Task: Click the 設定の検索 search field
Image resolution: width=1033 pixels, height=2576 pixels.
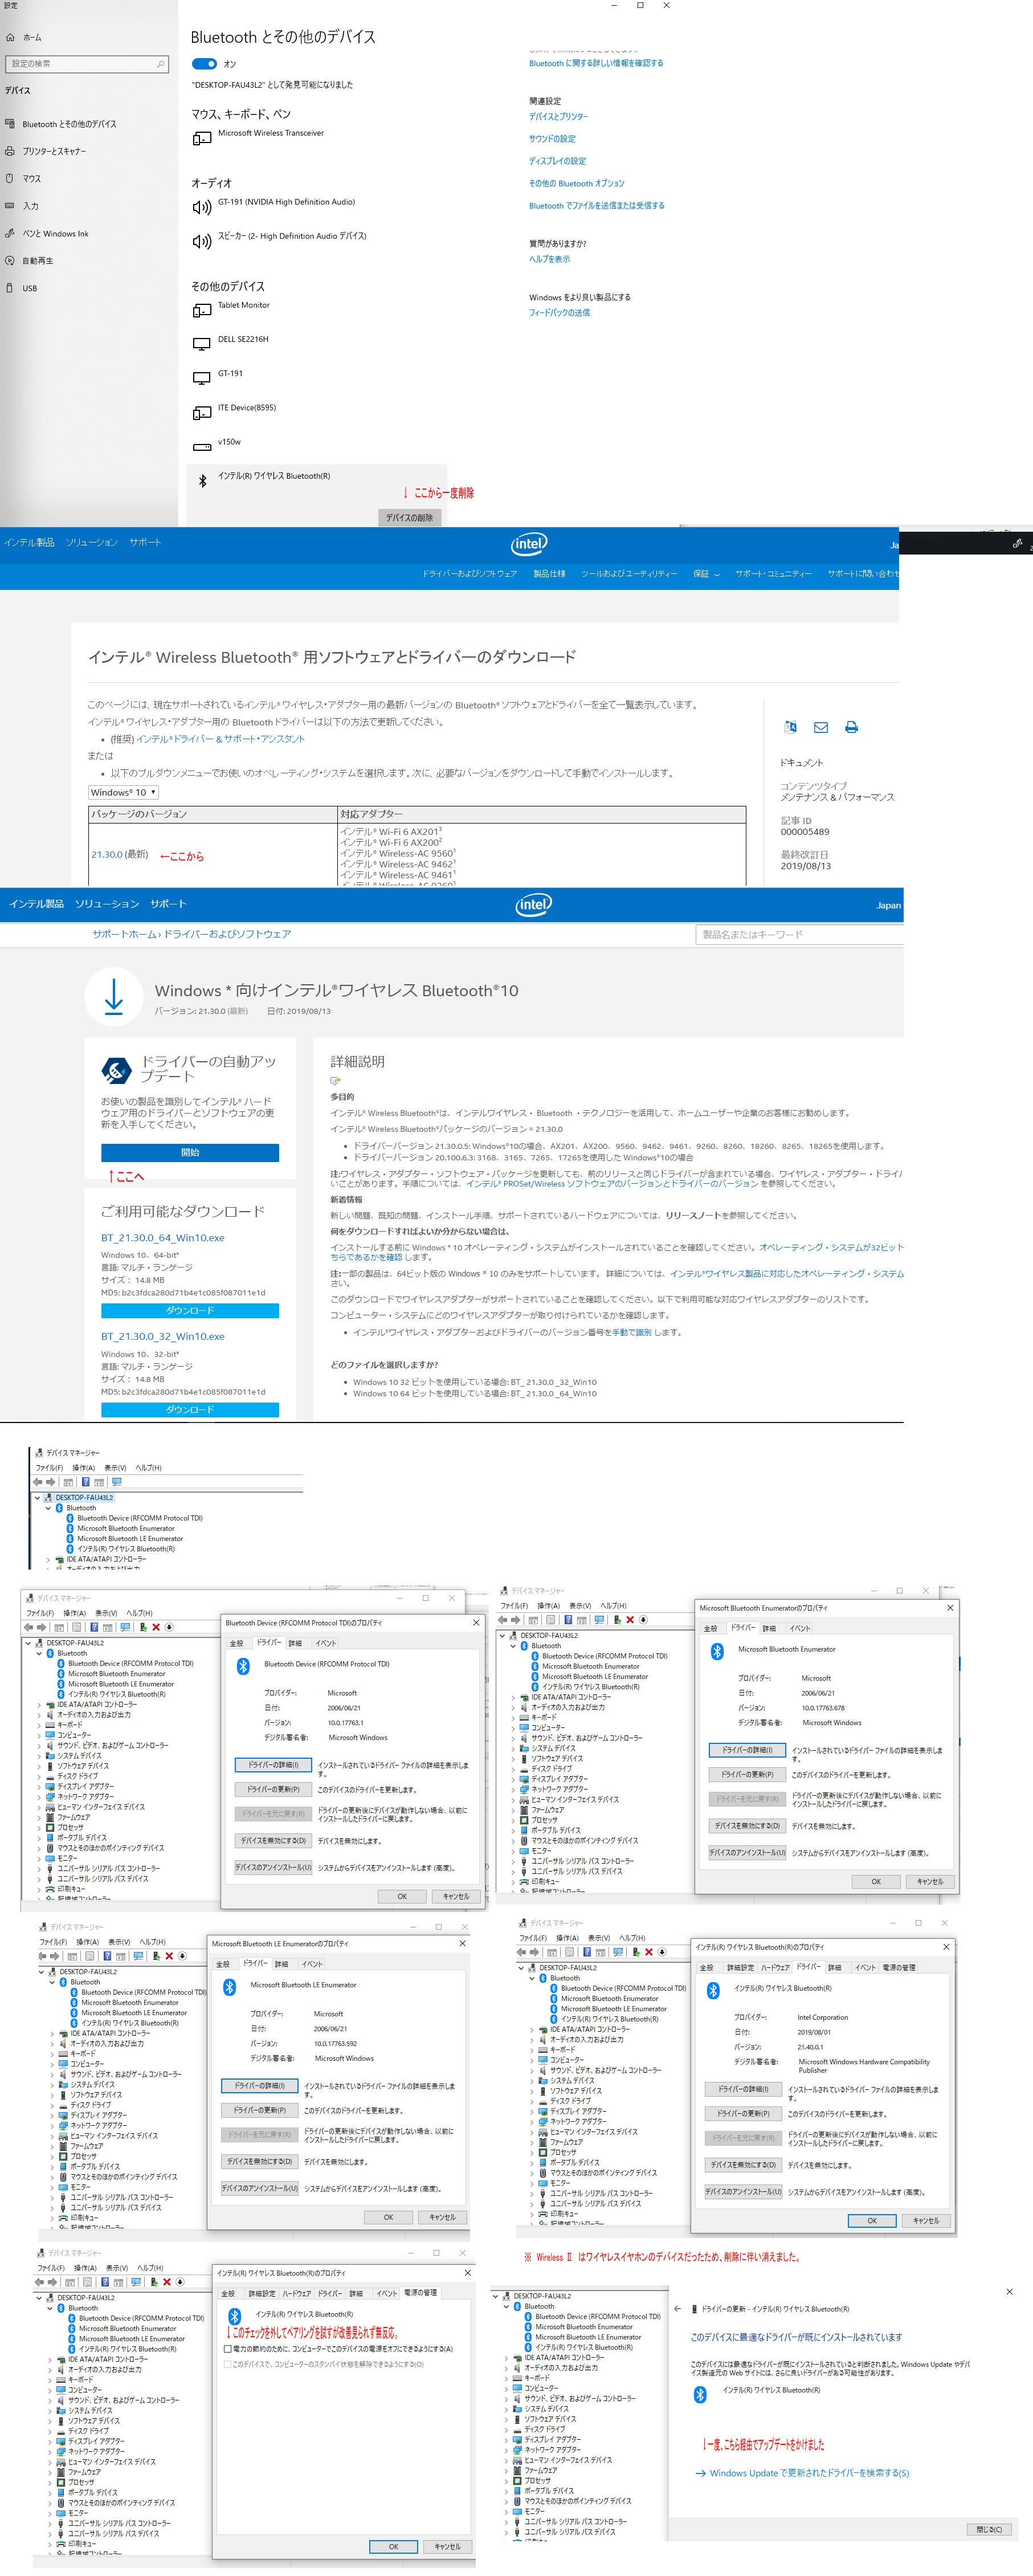Action: click(x=88, y=64)
